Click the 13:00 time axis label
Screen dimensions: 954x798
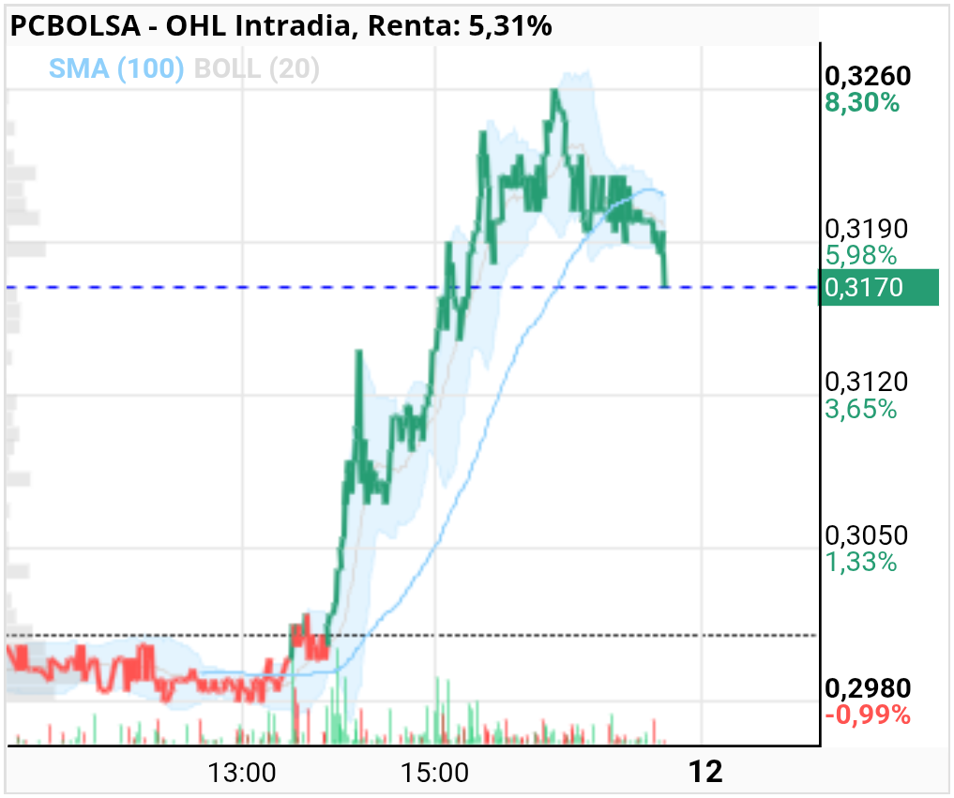(241, 773)
